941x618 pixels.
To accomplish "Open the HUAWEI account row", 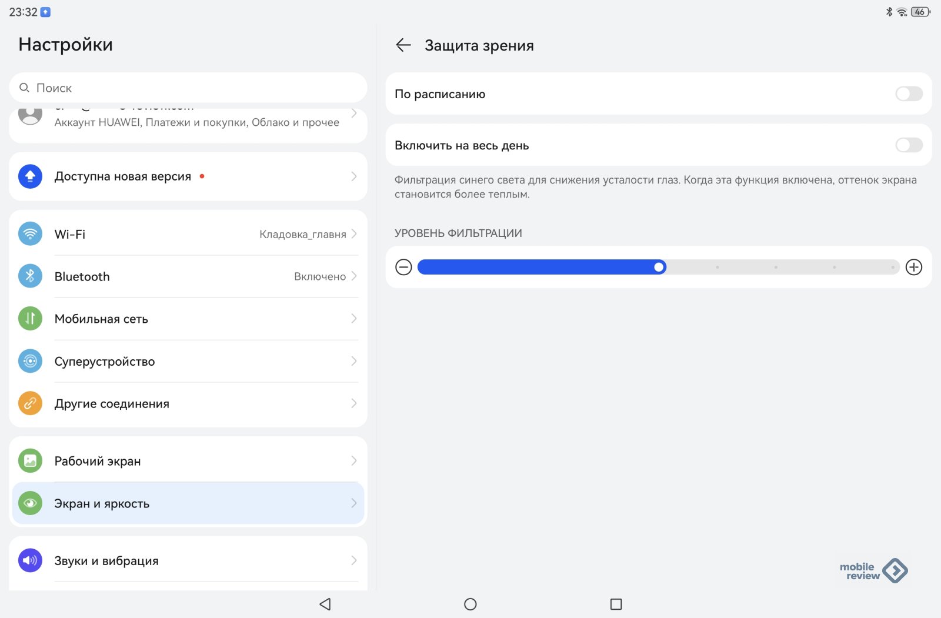I will coord(188,121).
